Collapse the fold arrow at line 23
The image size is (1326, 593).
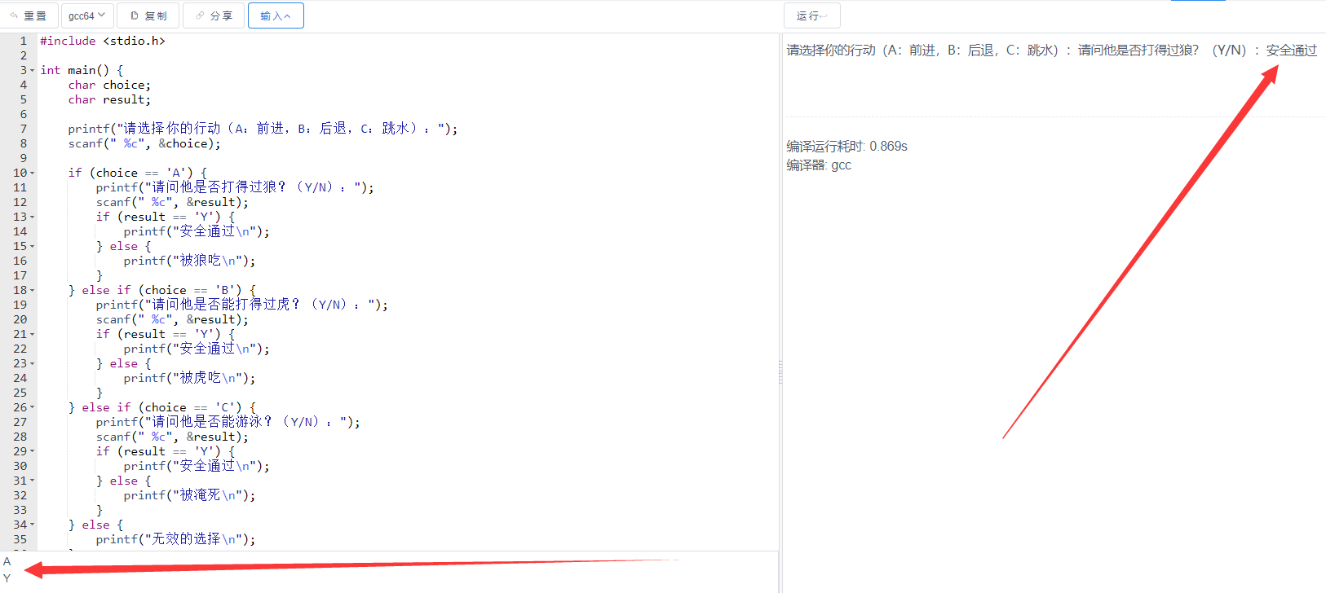tap(33, 363)
